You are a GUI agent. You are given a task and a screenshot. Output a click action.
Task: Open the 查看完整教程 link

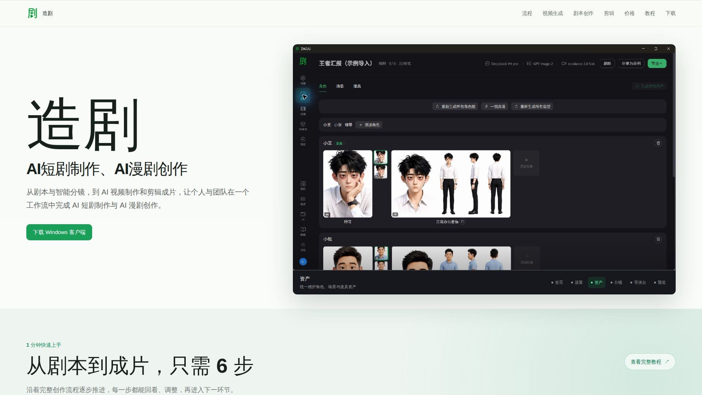(x=650, y=362)
